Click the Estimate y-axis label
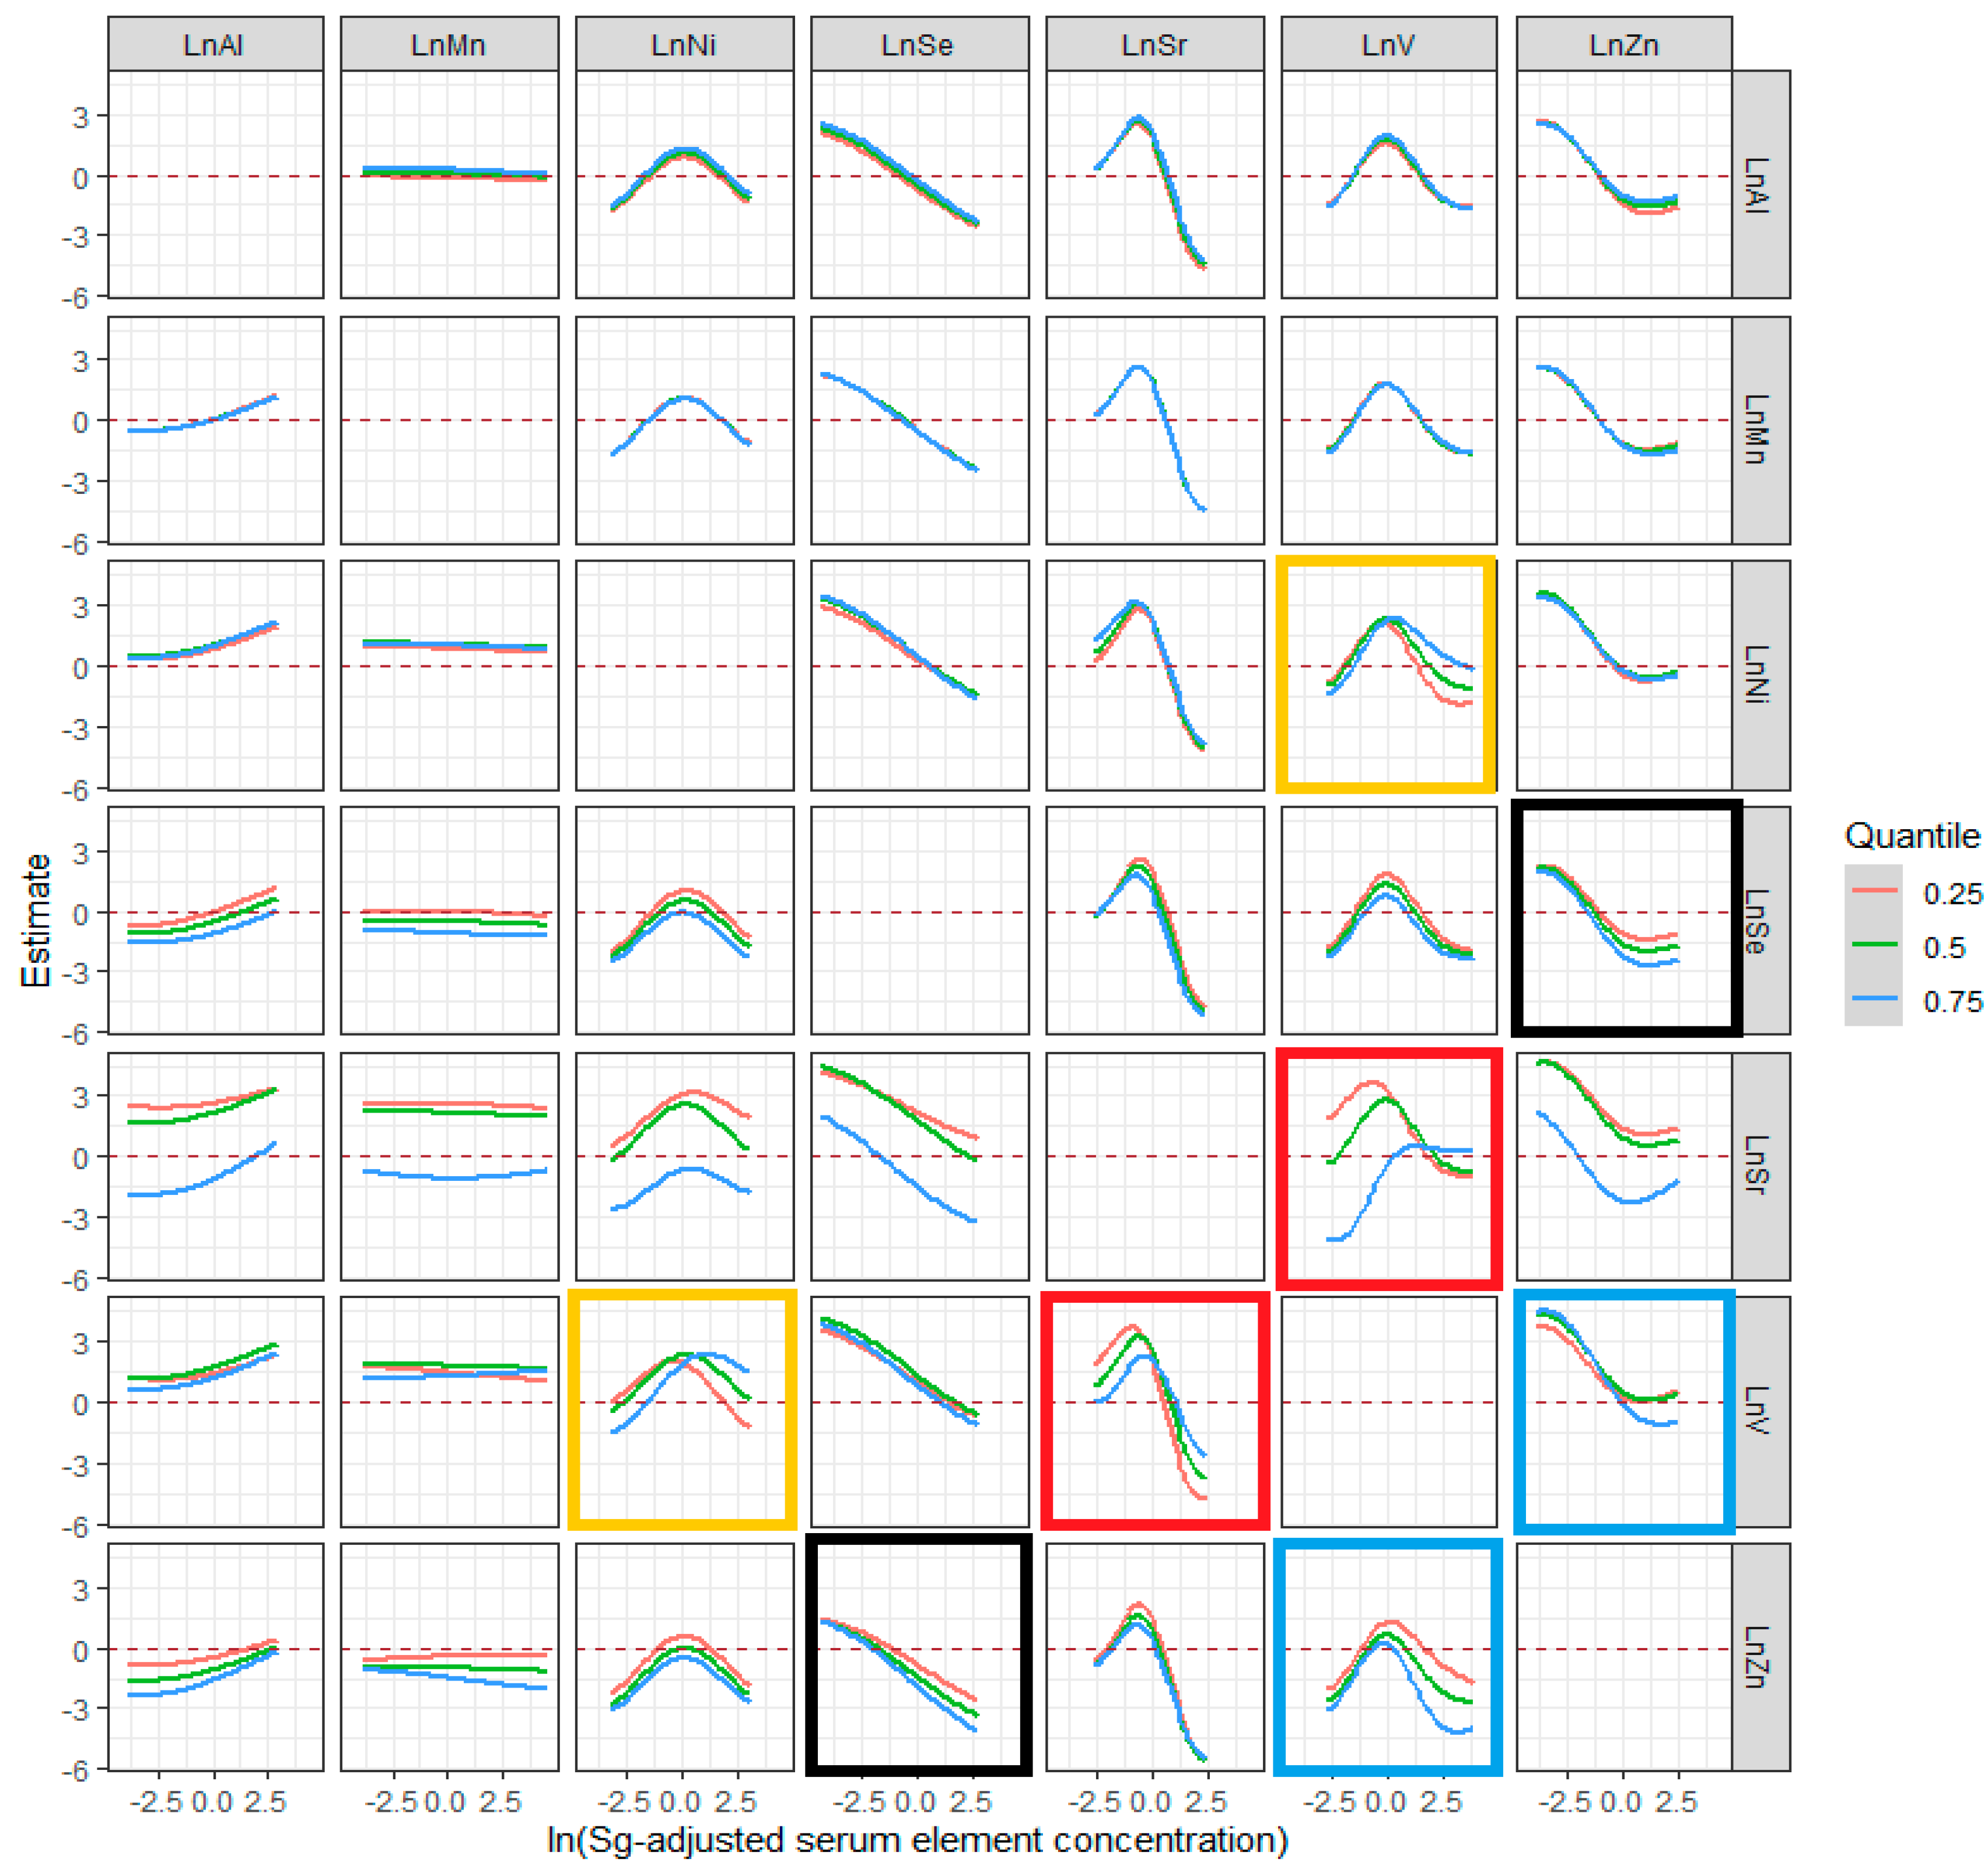 (x=36, y=921)
